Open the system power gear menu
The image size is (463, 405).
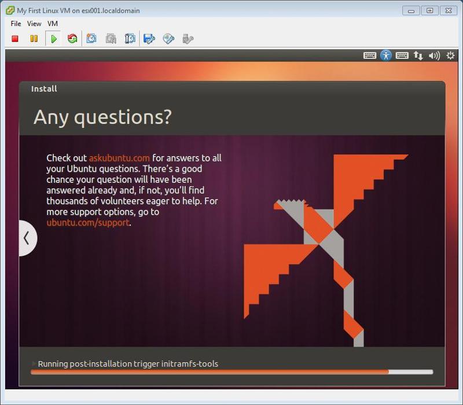coord(450,56)
